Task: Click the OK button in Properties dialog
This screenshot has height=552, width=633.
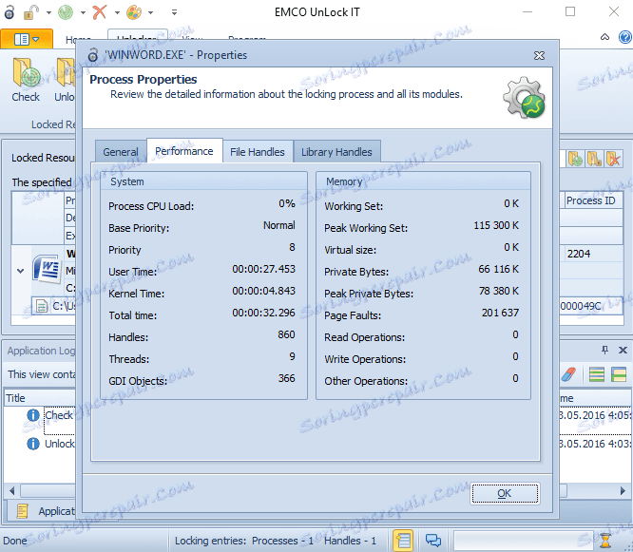Action: tap(505, 493)
